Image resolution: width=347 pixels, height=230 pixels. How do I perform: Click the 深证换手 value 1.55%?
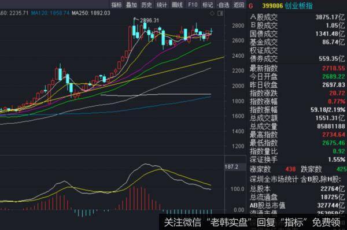pyautogui.click(x=337, y=159)
